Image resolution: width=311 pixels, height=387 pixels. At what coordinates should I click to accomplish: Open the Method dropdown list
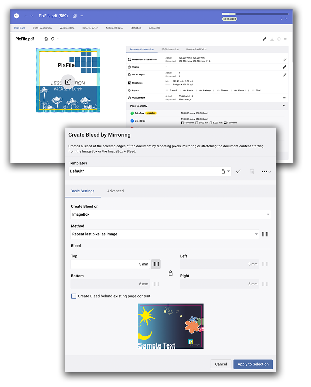click(165, 234)
